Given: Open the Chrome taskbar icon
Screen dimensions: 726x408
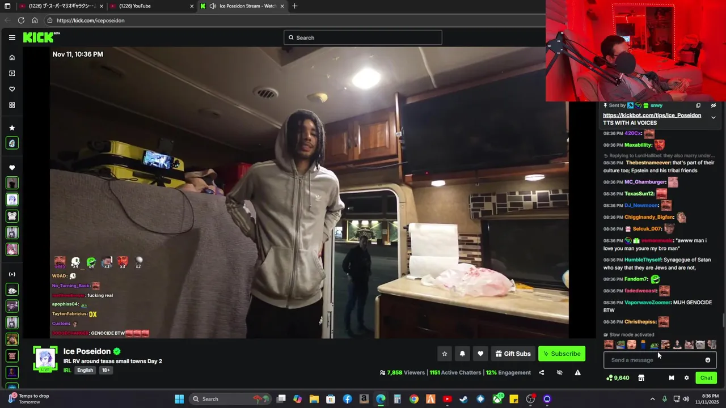Looking at the screenshot, I should click(414, 399).
